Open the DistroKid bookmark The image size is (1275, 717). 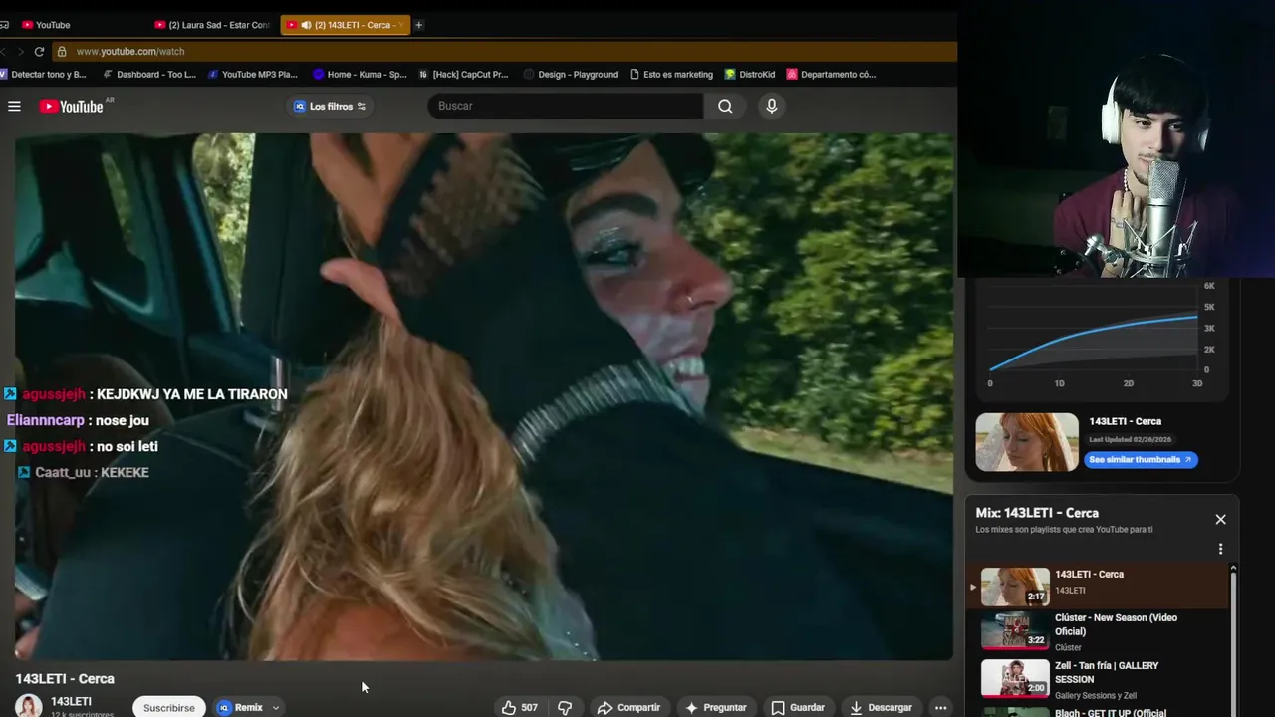pyautogui.click(x=750, y=74)
